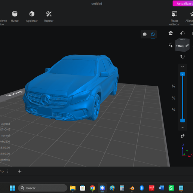The image size is (193, 193).
Task: Click the active slicer app taskbar icon
Action: (102, 188)
